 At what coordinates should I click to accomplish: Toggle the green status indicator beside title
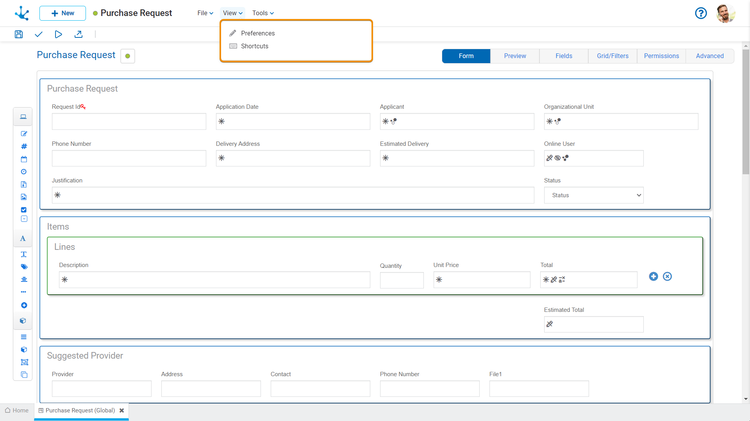pos(128,56)
